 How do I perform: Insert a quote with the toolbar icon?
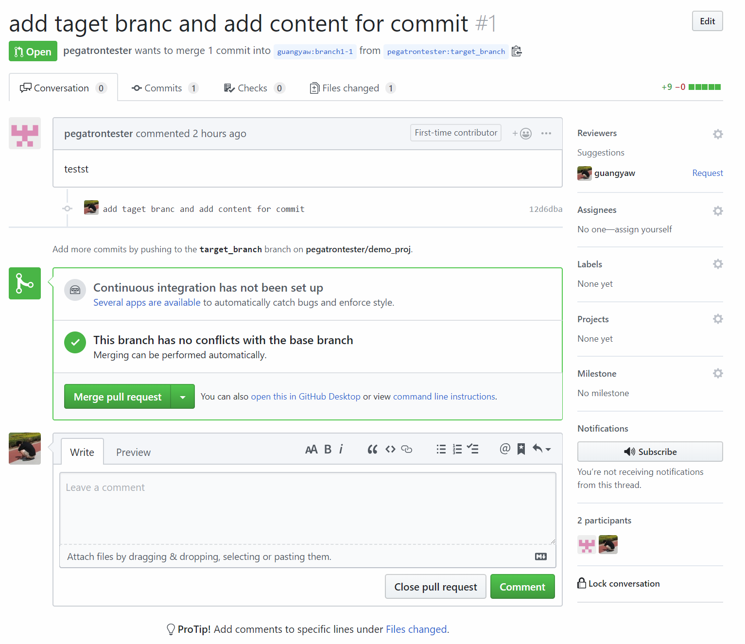click(x=372, y=449)
